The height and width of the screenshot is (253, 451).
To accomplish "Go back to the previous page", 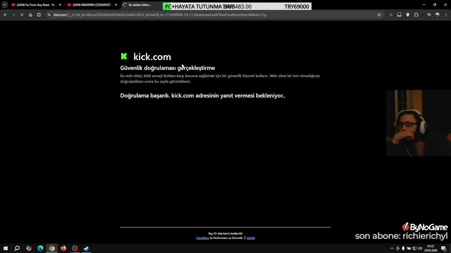I will point(5,15).
